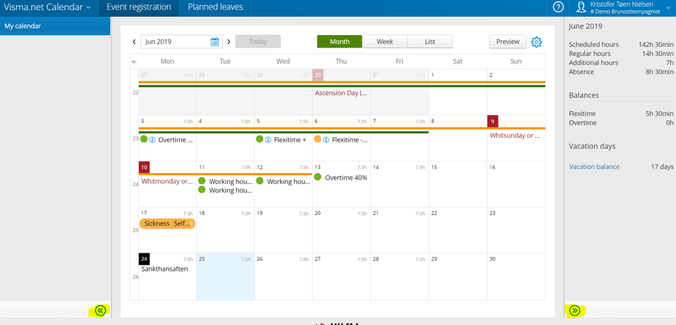
Task: Expand the user account menu chevron
Action: pyautogui.click(x=669, y=7)
